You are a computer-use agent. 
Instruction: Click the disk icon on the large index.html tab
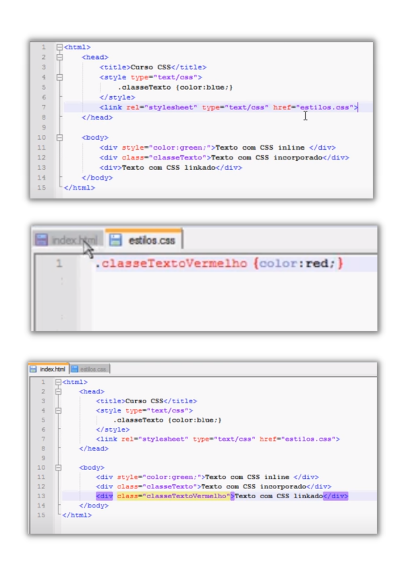tap(42, 240)
